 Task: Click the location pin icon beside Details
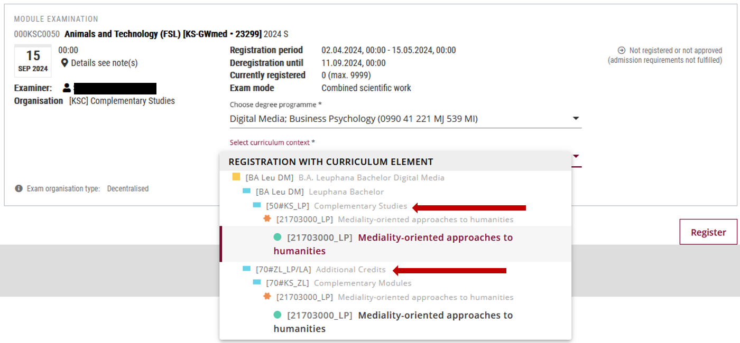64,63
